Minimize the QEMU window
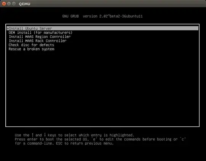This screenshot has height=161, width=206. 9,4
